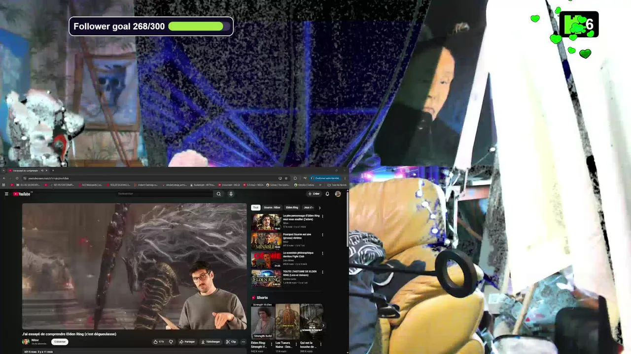Open 'Pourquoi Sauron est une (grosse) victime' title
This screenshot has width=631, height=354.
click(297, 236)
